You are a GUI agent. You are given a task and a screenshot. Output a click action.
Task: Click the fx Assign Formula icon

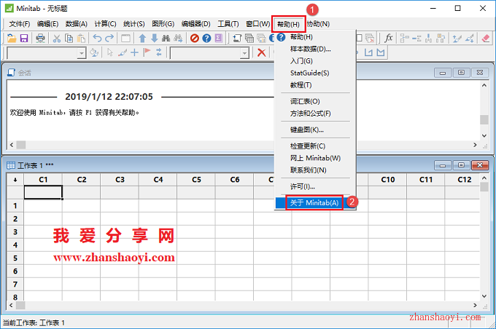coord(389,38)
